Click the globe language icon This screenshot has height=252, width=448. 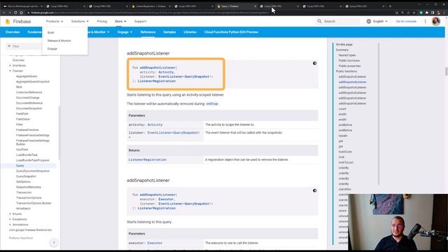click(x=369, y=21)
